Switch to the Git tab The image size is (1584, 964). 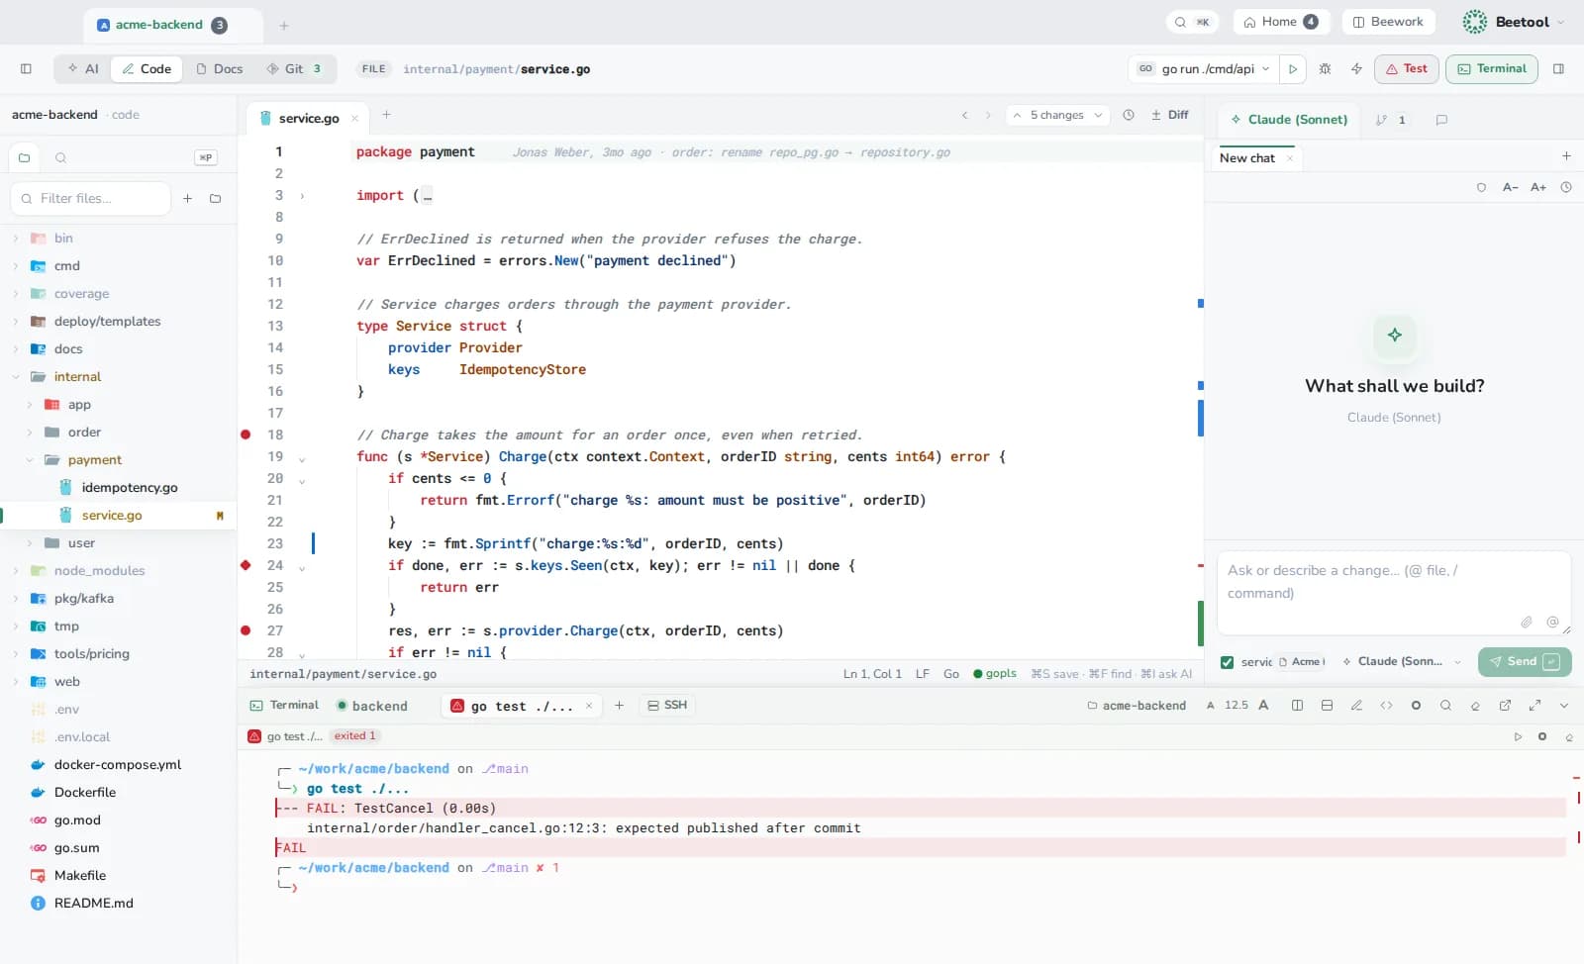294,69
